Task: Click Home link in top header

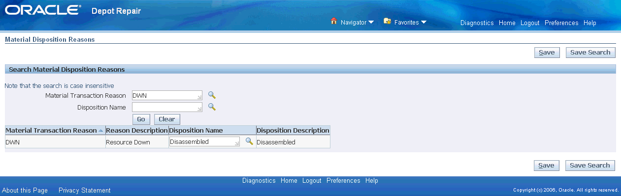Action: pos(507,23)
